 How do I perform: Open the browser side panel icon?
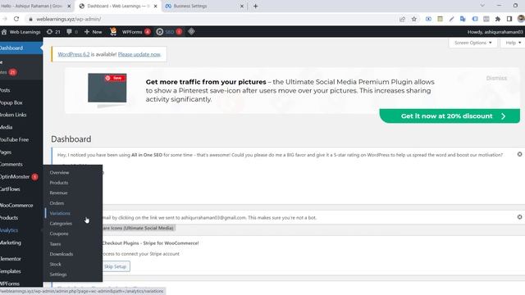(x=509, y=19)
